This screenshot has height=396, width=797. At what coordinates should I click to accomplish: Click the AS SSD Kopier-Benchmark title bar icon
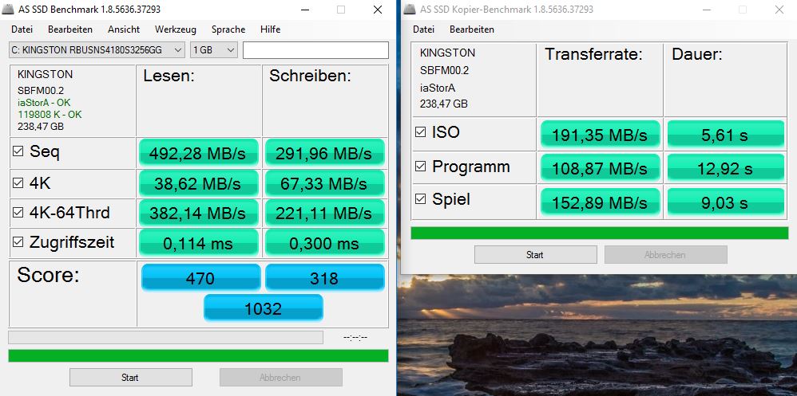click(410, 10)
